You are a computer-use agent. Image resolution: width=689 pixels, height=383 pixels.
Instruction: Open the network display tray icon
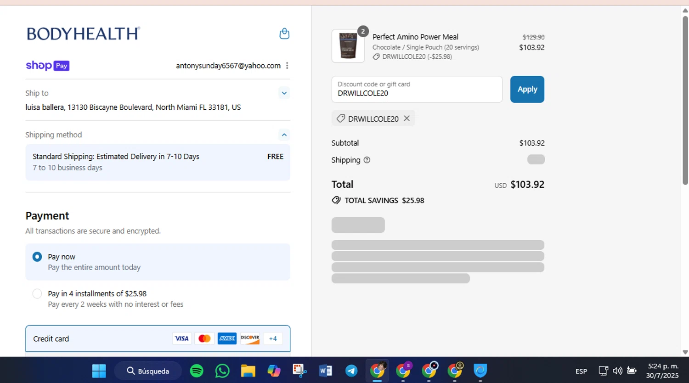point(603,371)
